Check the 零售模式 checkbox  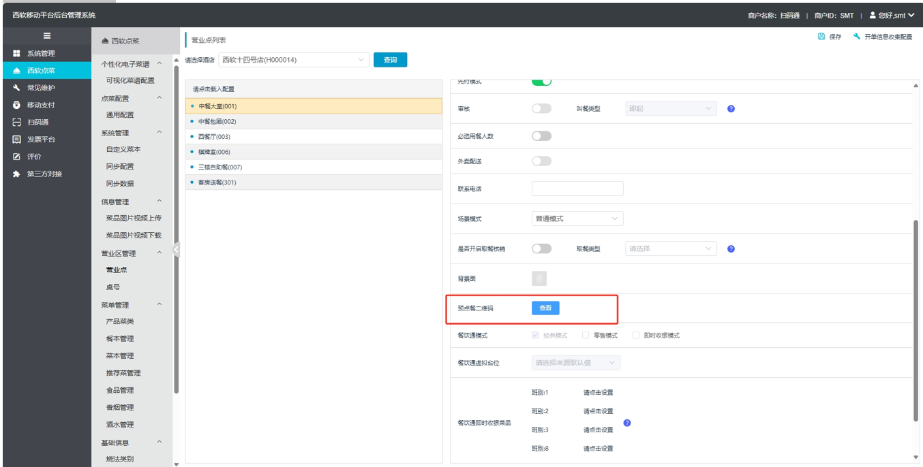tap(586, 335)
